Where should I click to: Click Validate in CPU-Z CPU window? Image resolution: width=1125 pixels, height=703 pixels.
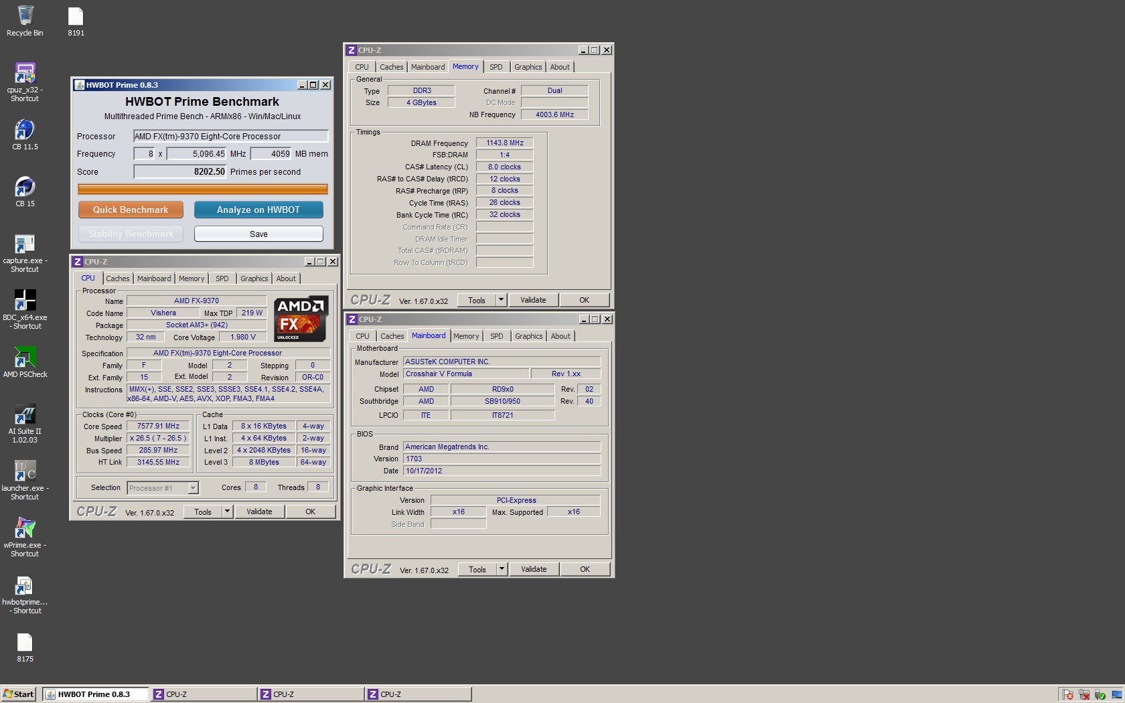click(259, 512)
